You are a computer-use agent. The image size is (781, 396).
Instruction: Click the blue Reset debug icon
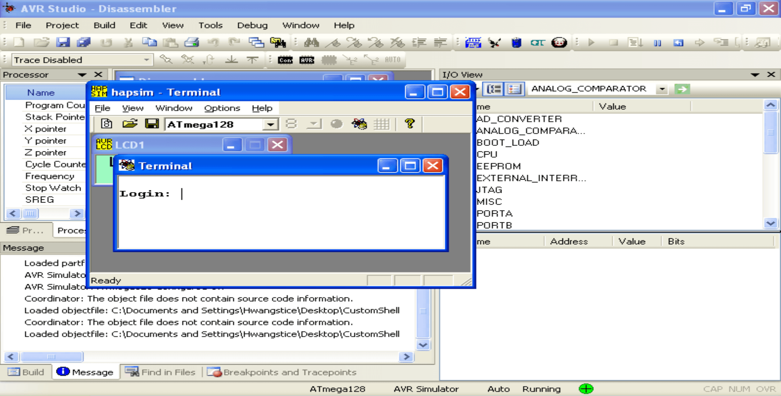pos(678,42)
